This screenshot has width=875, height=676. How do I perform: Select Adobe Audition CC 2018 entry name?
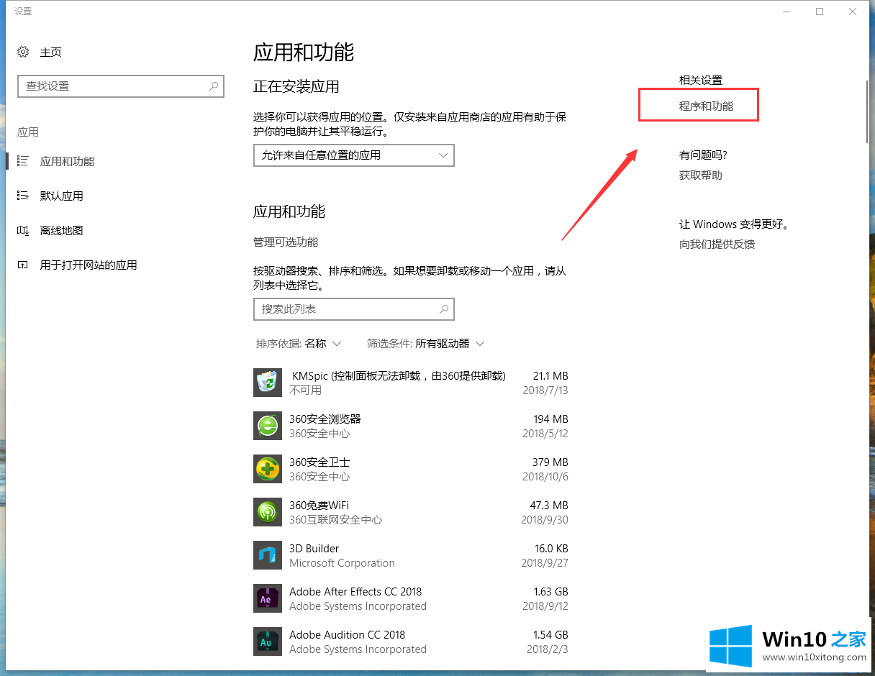click(347, 634)
